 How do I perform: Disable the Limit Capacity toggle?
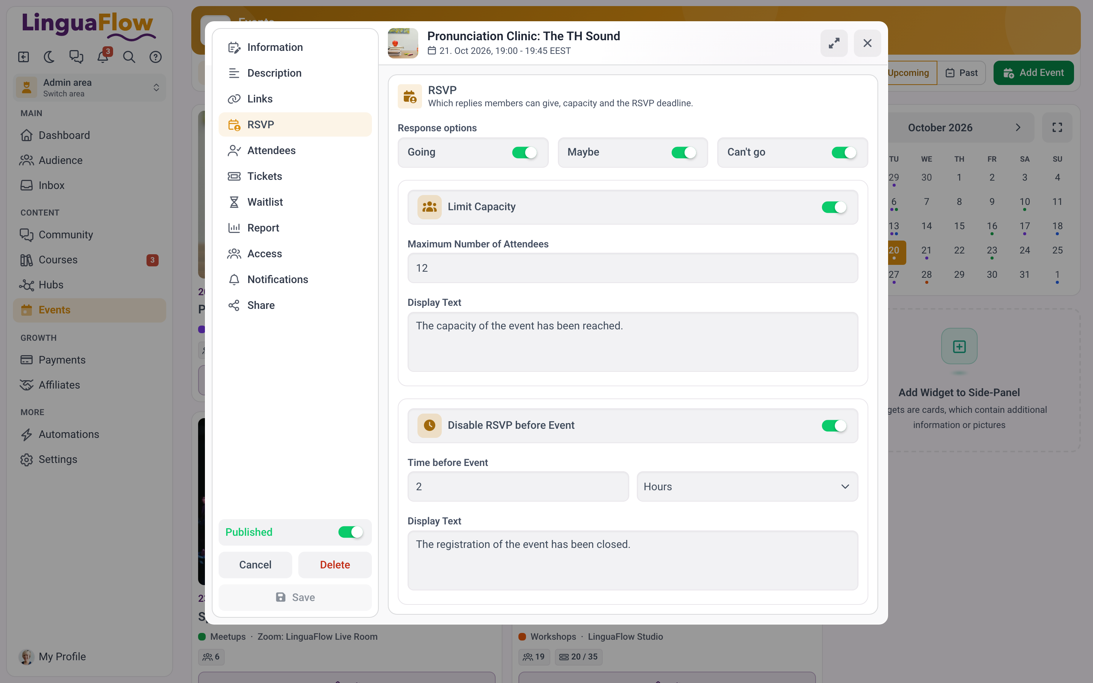pos(834,207)
